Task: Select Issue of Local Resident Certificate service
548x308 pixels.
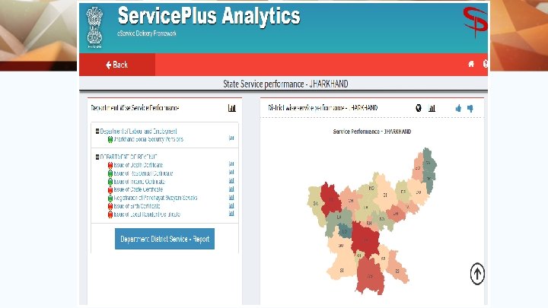Action: [x=147, y=214]
